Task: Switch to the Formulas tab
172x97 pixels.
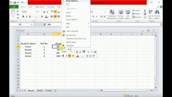Action: 51,7
